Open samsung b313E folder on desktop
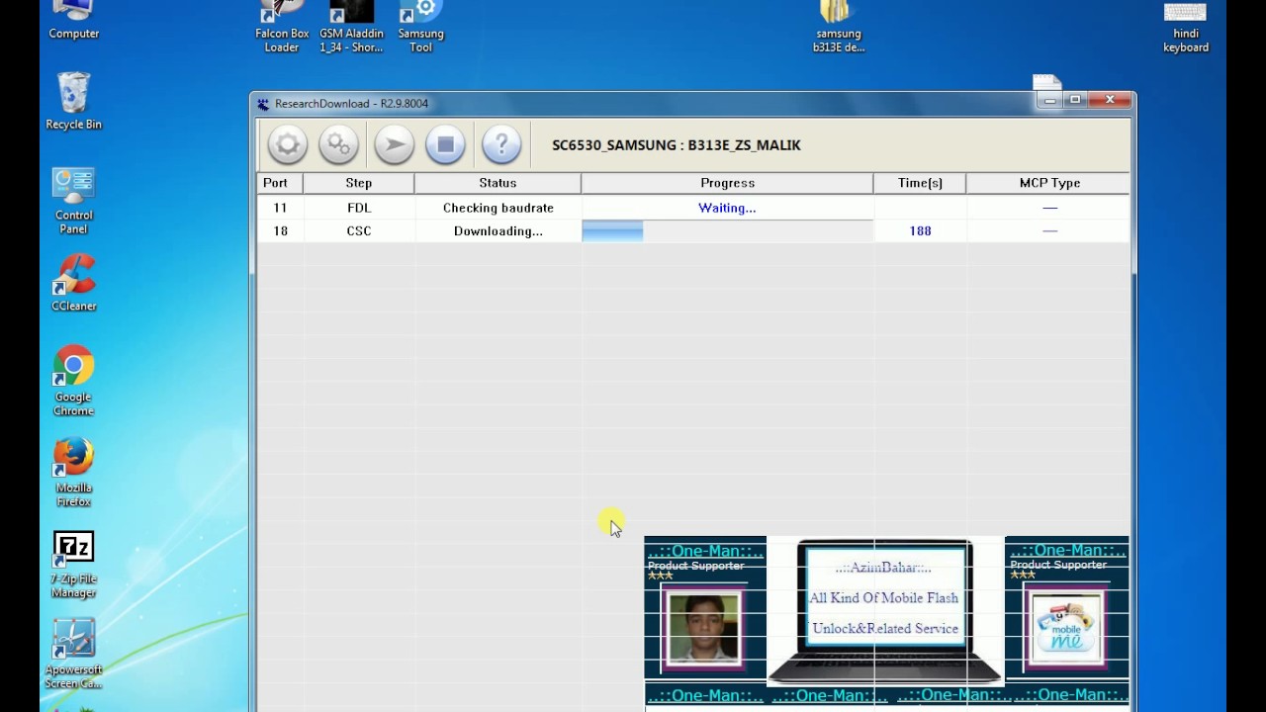This screenshot has width=1266, height=712. pos(839,27)
